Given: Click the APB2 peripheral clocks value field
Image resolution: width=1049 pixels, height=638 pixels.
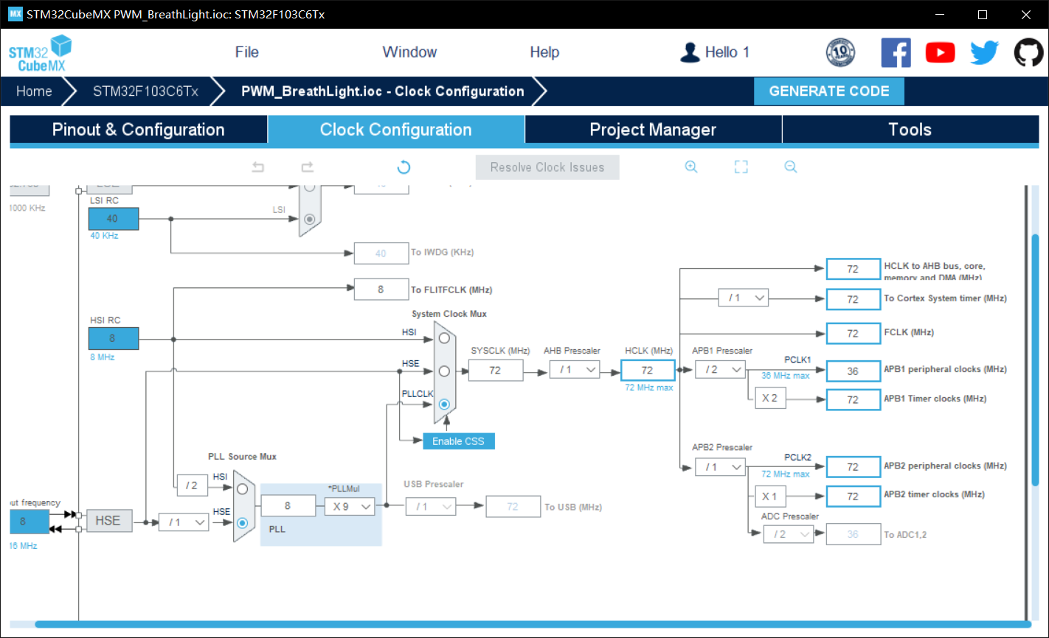Looking at the screenshot, I should point(854,467).
